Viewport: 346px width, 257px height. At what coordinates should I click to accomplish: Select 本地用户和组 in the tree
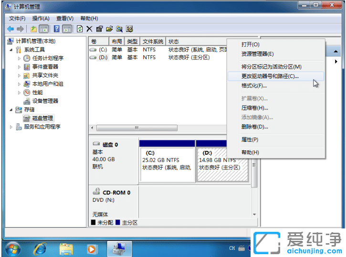click(x=48, y=84)
